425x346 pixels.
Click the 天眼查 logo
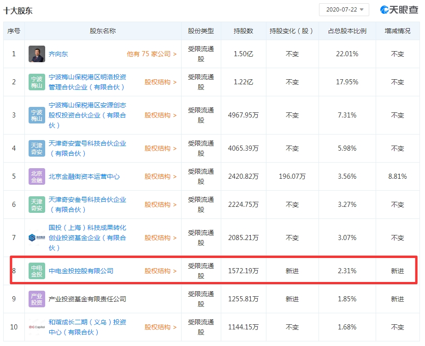pos(399,10)
